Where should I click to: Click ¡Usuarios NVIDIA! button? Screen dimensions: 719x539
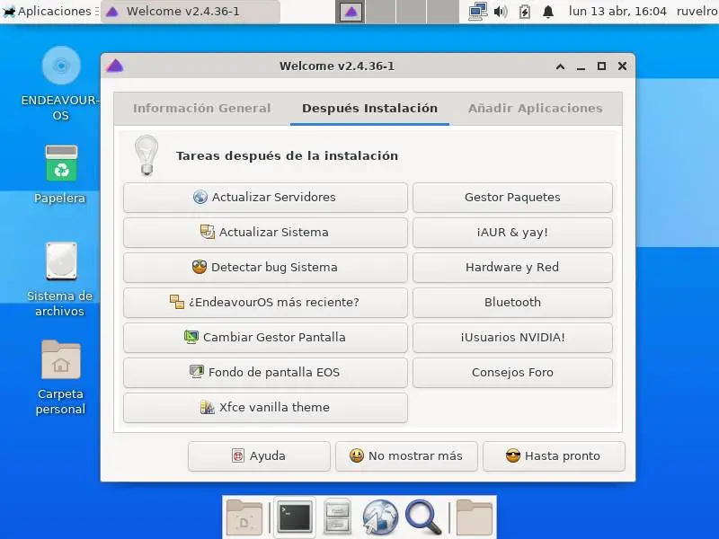pyautogui.click(x=512, y=338)
